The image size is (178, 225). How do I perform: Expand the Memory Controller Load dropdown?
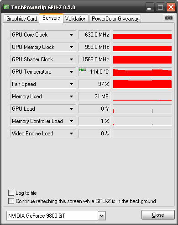[x=71, y=121]
